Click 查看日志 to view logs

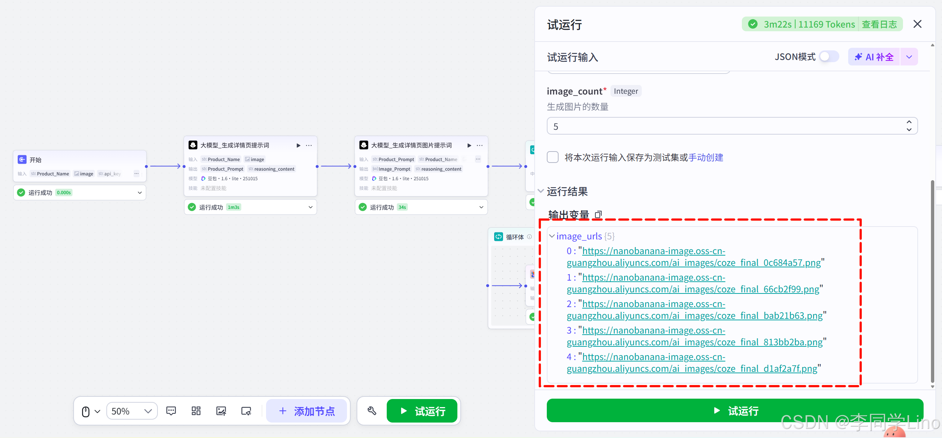click(879, 24)
